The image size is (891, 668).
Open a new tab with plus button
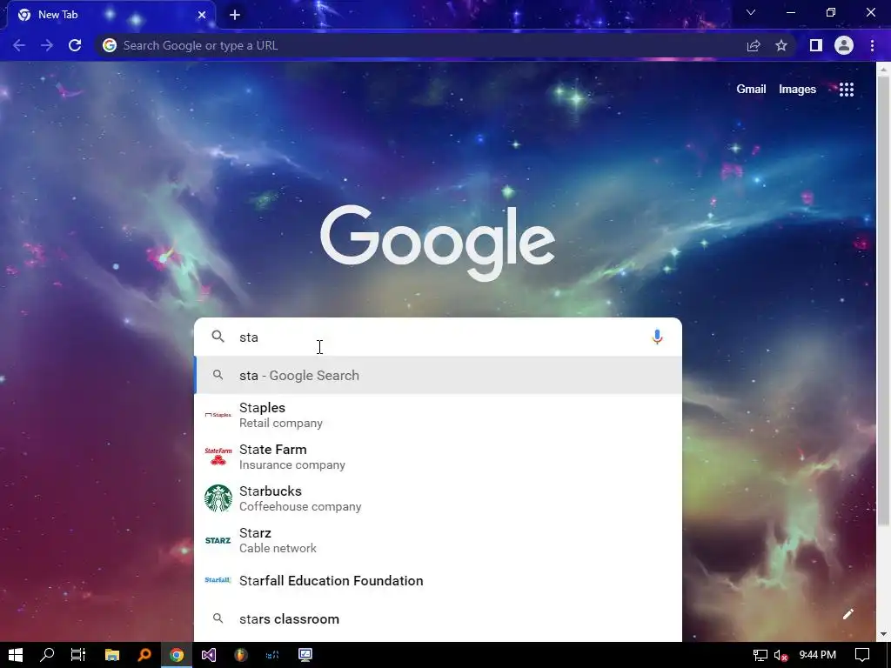click(235, 15)
